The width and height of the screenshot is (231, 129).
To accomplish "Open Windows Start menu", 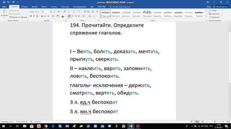I will pyautogui.click(x=3, y=126).
